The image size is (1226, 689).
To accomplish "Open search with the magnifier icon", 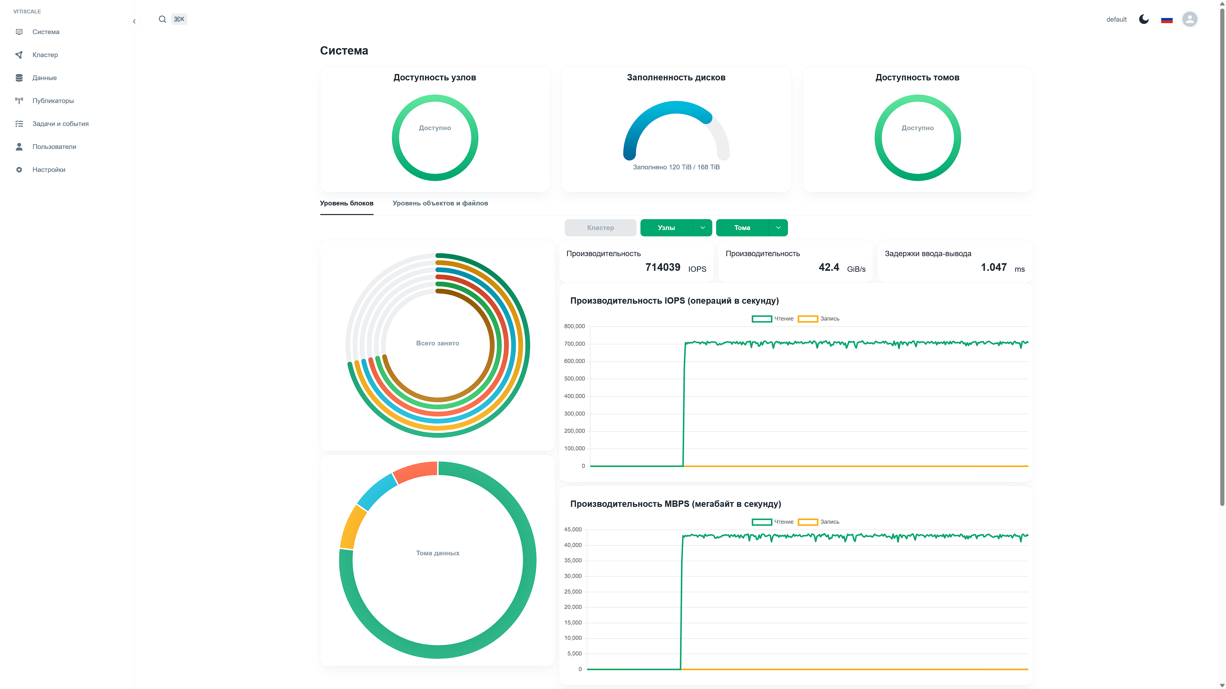I will tap(162, 19).
